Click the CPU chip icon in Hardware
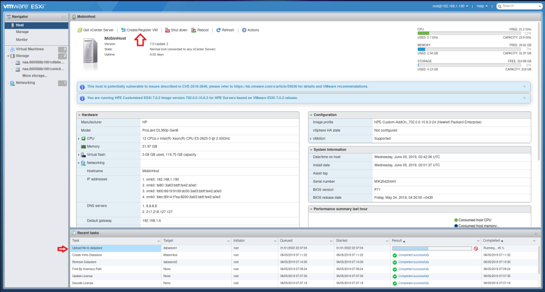The height and width of the screenshot is (292, 545). [84, 139]
